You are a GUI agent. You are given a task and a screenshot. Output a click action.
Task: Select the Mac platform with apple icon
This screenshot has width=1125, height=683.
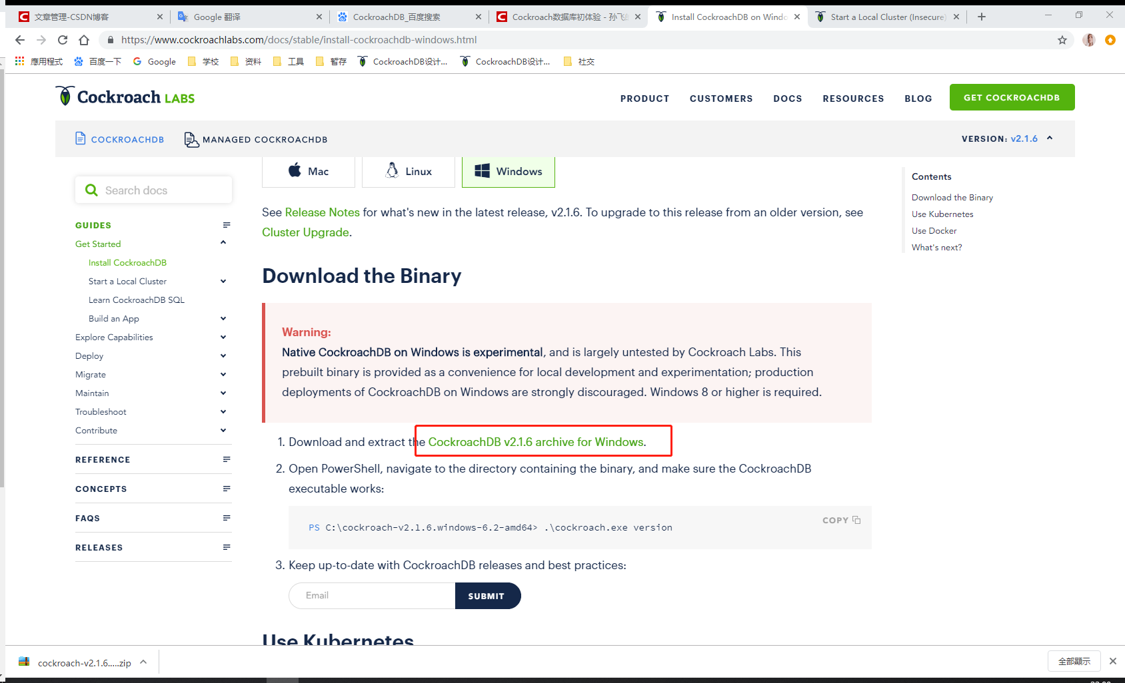coord(308,171)
